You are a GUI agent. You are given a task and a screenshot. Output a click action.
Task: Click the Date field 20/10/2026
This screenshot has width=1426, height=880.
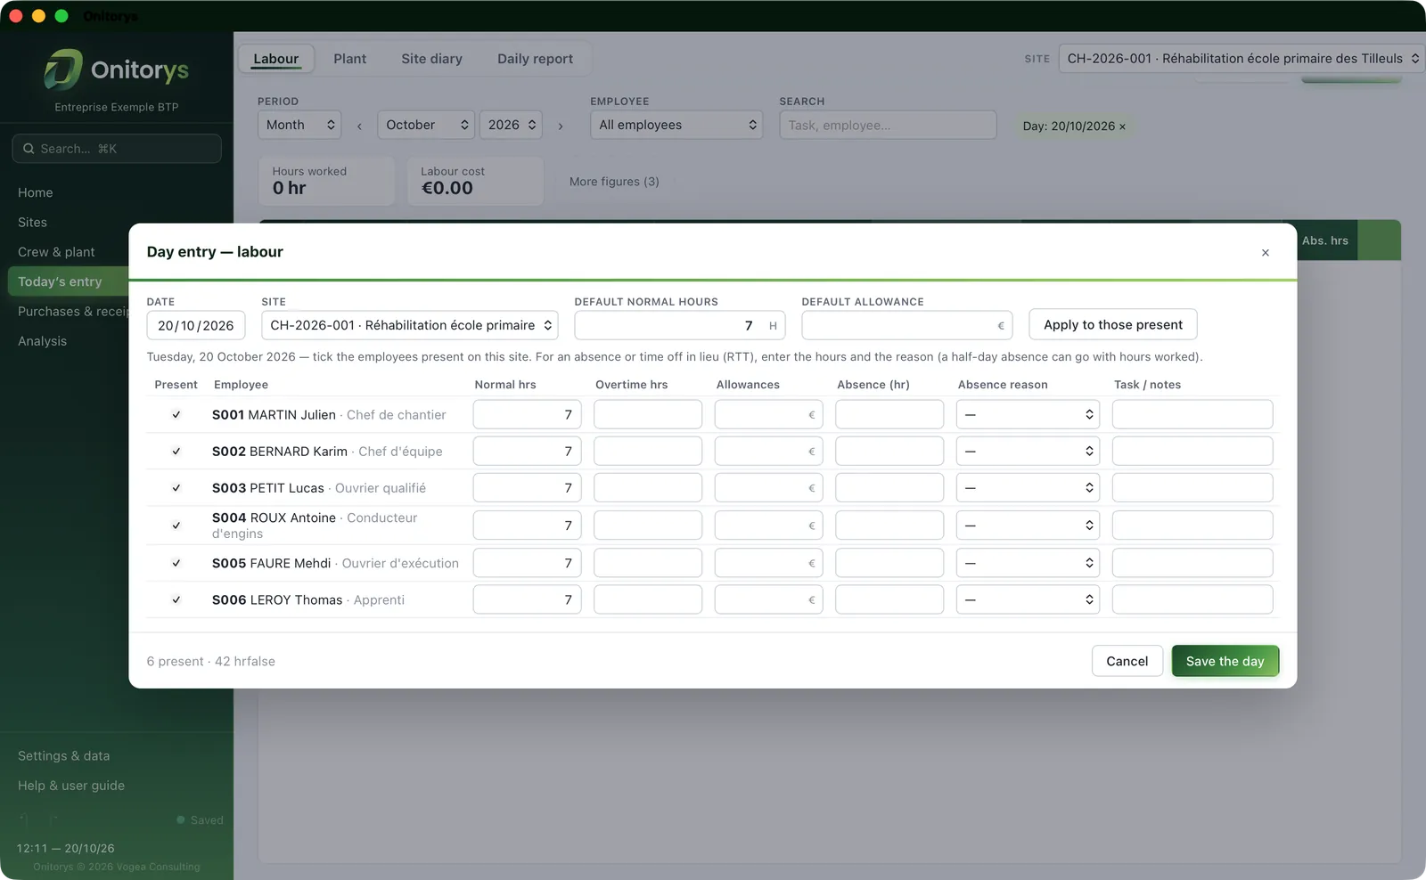(x=196, y=325)
